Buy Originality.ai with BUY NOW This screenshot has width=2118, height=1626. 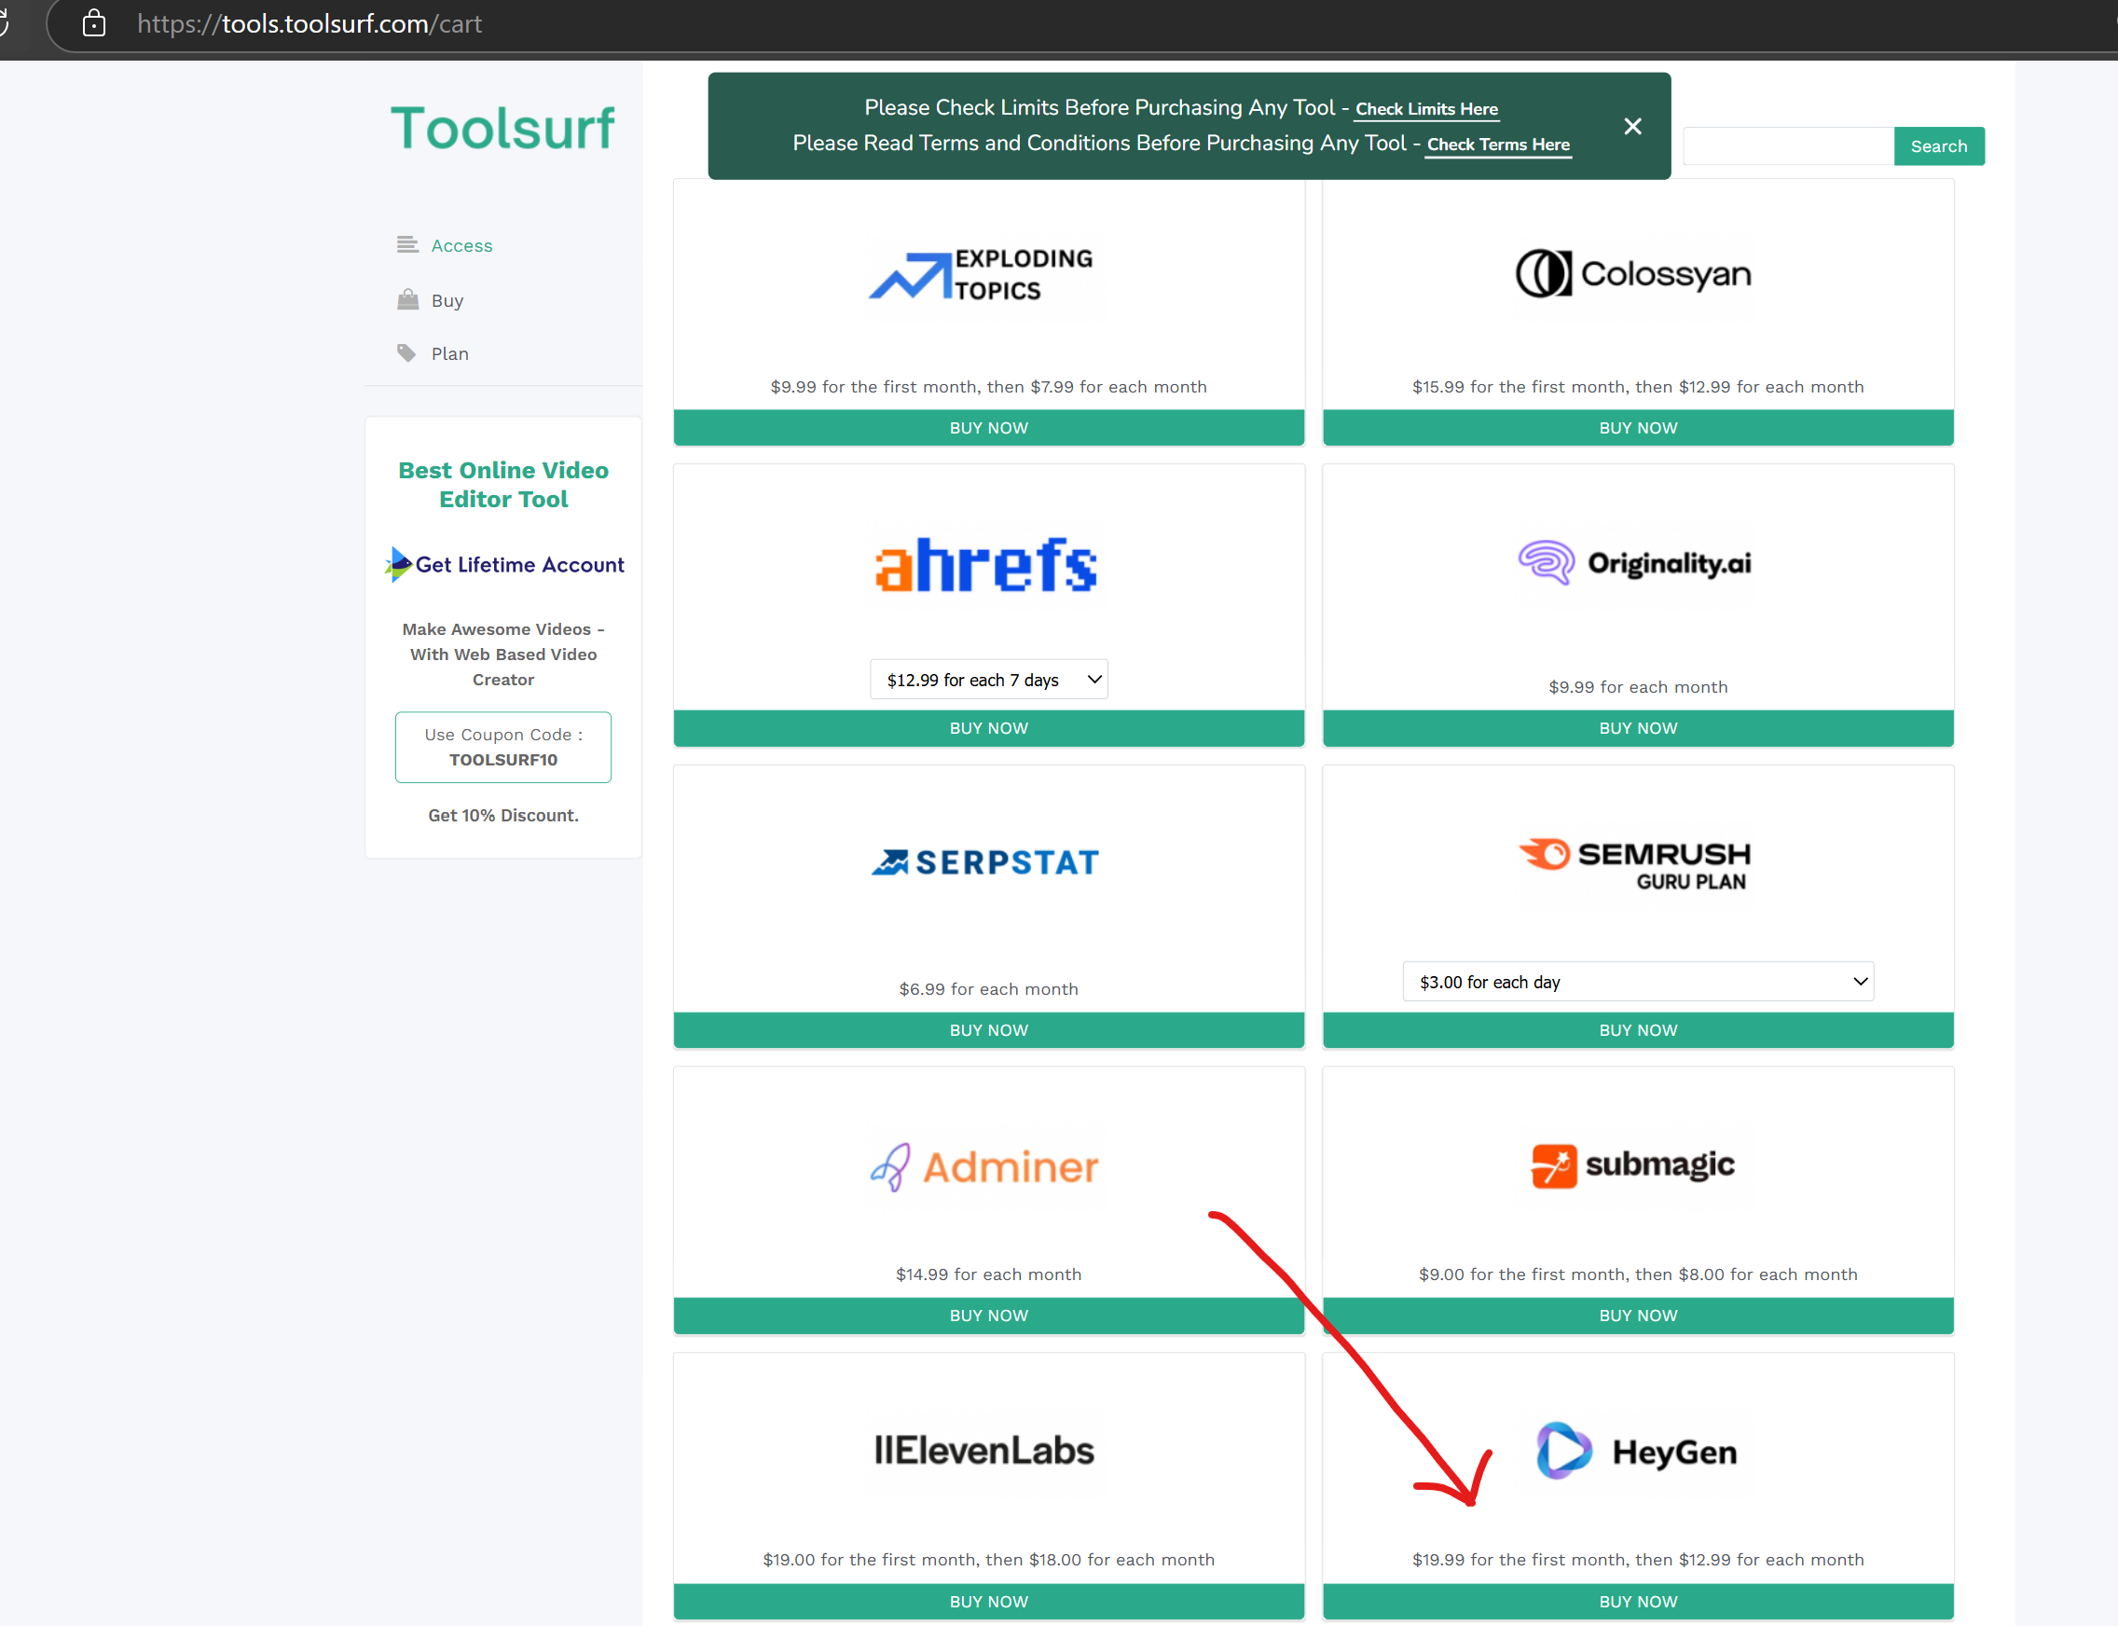tap(1638, 728)
